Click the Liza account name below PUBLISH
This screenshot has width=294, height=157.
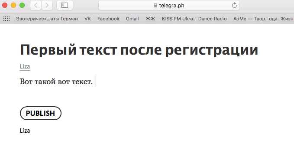click(x=25, y=131)
